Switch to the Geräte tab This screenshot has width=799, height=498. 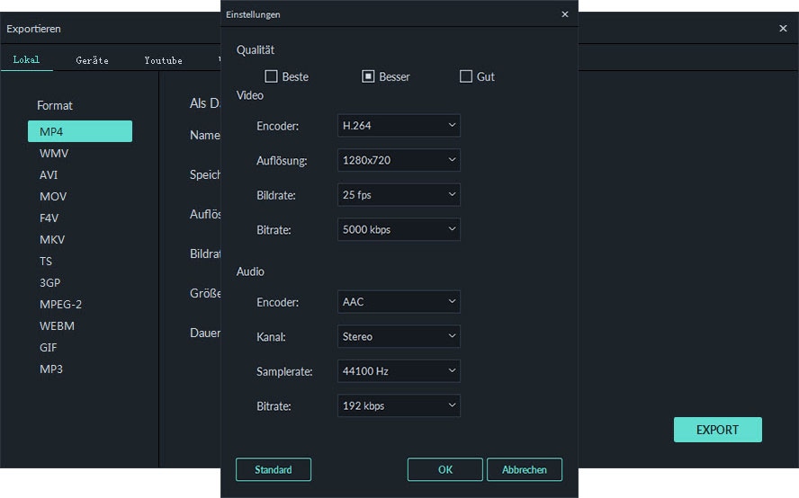point(93,60)
